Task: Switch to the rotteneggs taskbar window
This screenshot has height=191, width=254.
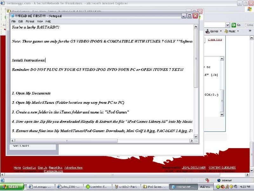Action: point(40,187)
